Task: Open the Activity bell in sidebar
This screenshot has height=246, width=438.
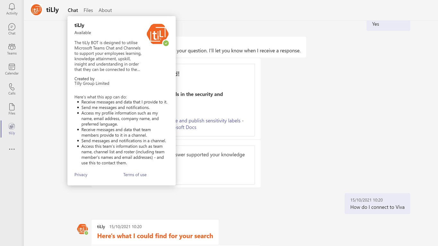Action: pyautogui.click(x=12, y=9)
